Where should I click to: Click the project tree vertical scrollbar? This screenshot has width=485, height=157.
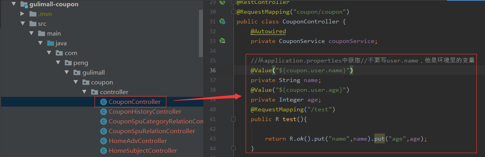pyautogui.click(x=201, y=33)
